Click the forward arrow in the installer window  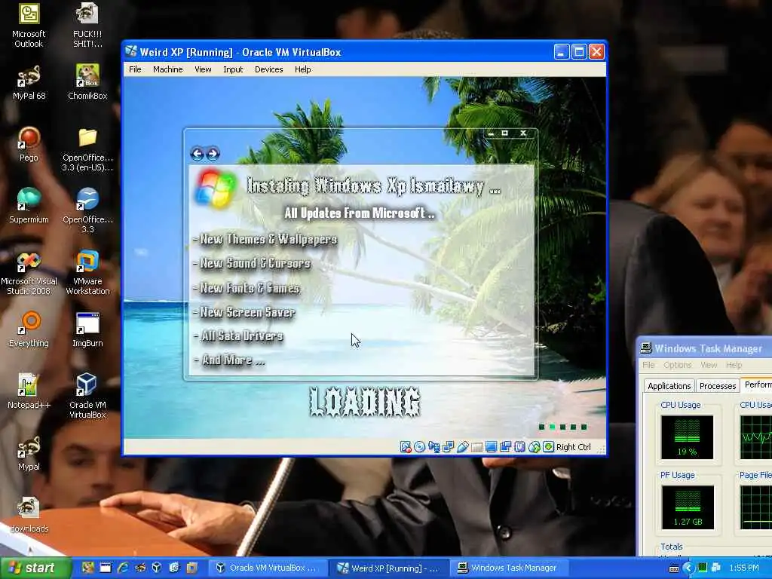coord(213,154)
